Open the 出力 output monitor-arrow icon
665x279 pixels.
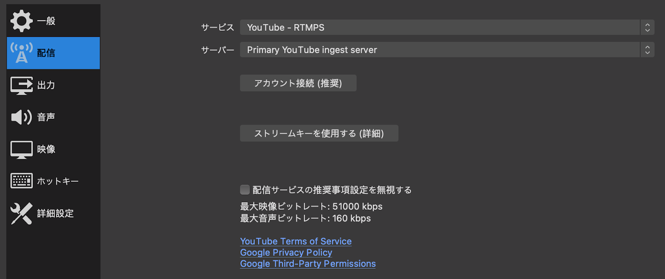(x=22, y=85)
